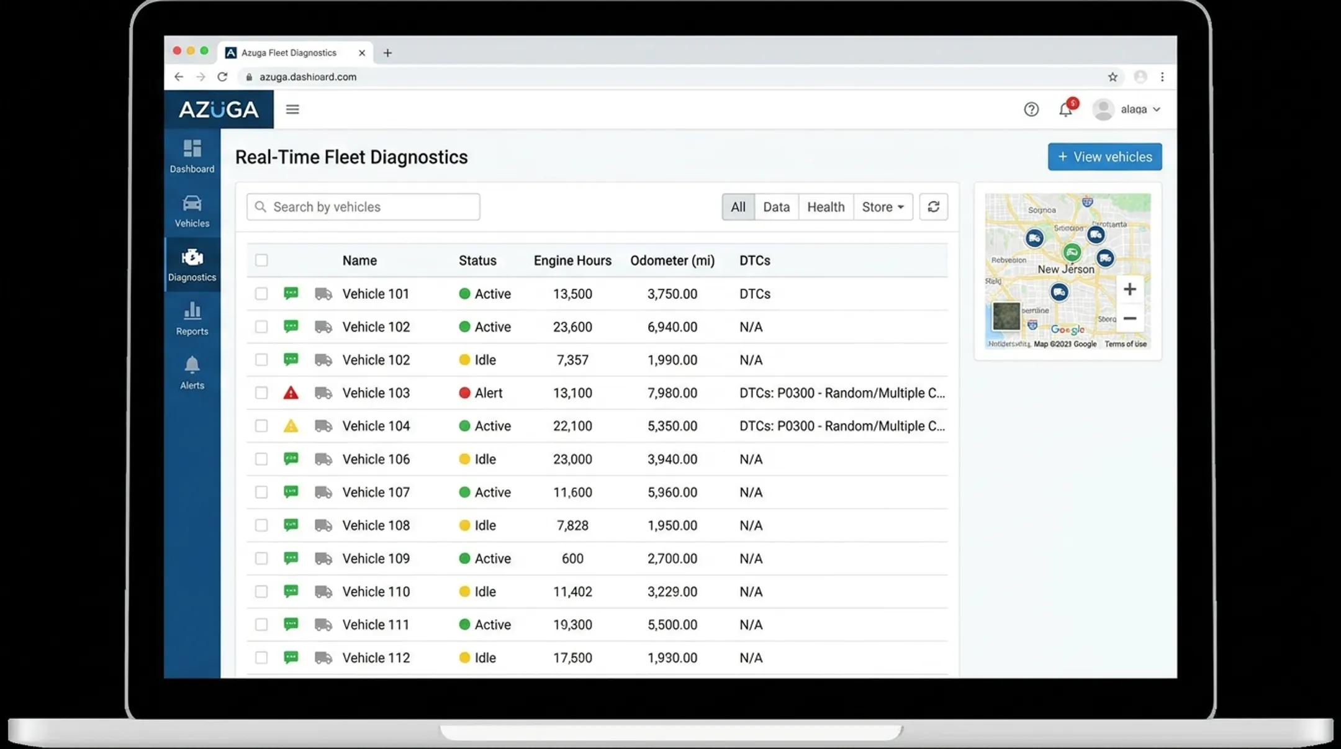Image resolution: width=1341 pixels, height=749 pixels.
Task: Open the Reports bar chart icon
Action: pos(192,310)
